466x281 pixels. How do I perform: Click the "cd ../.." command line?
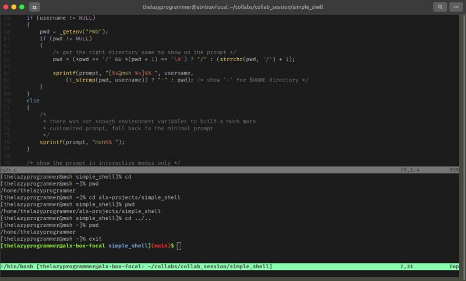coord(76,218)
